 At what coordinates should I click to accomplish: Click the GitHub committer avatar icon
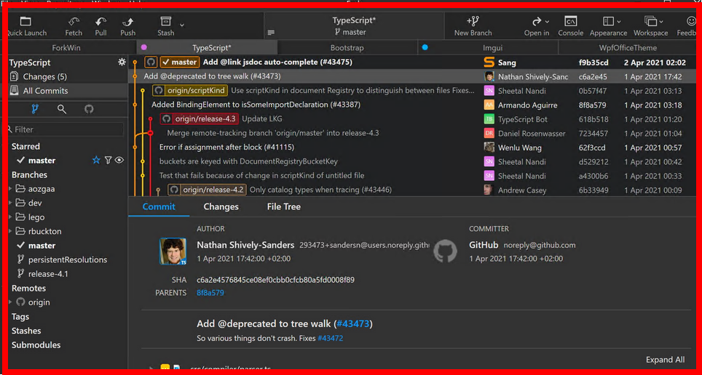(445, 251)
